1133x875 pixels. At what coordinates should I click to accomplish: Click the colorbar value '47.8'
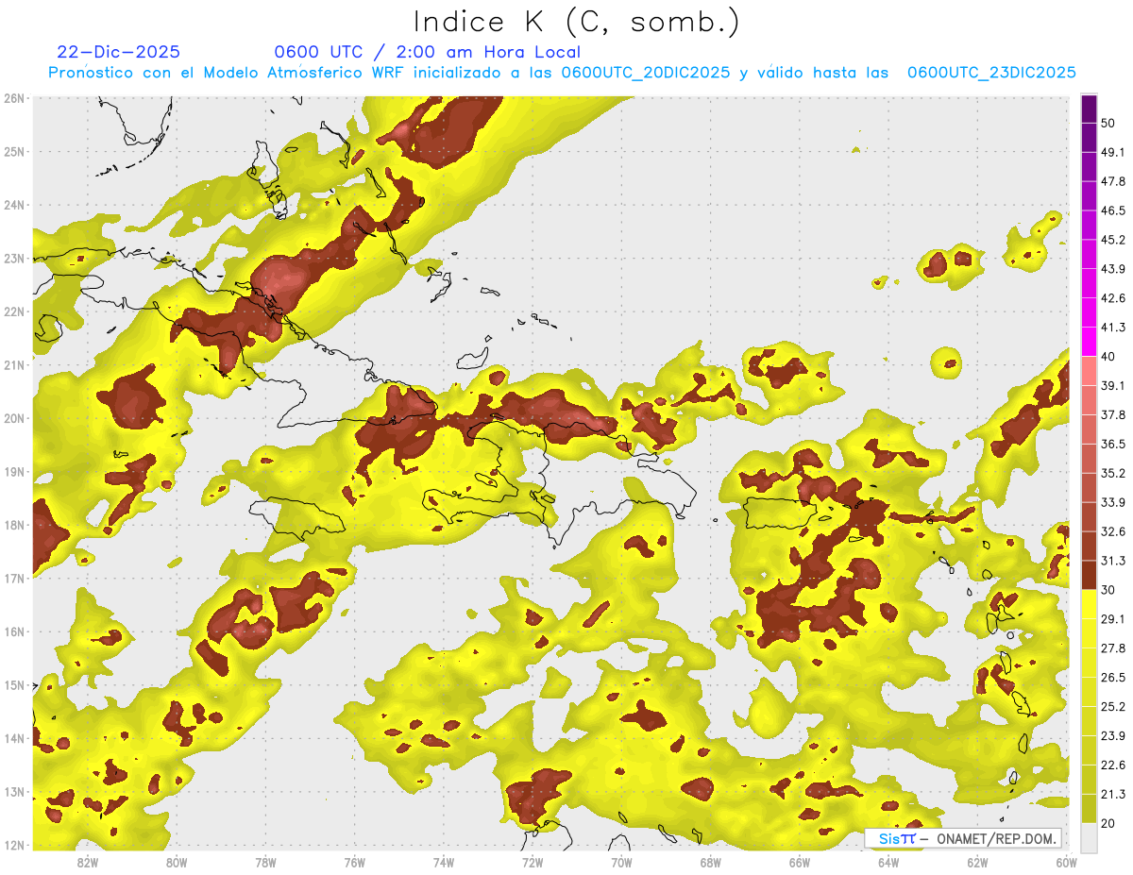(x=1112, y=180)
